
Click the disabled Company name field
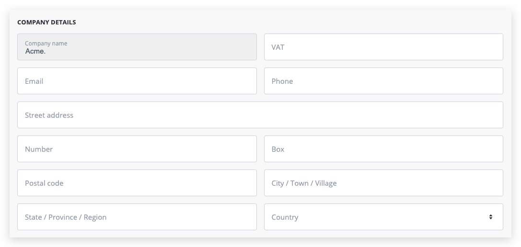[x=137, y=47]
